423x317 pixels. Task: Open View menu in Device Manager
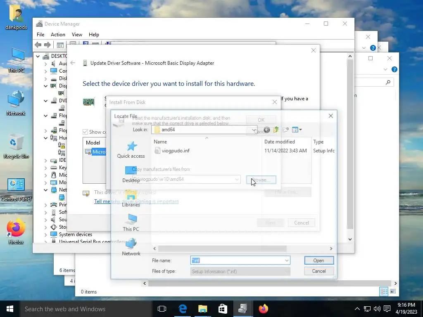[x=77, y=35]
